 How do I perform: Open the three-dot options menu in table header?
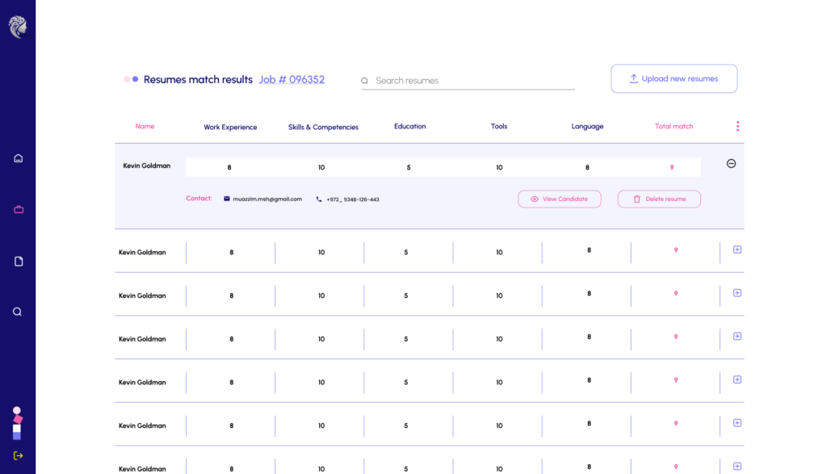737,126
